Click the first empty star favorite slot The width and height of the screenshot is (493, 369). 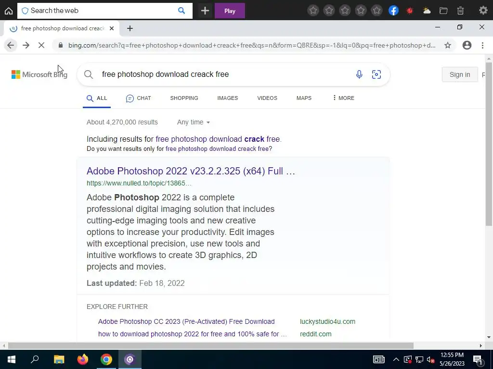coord(313,11)
